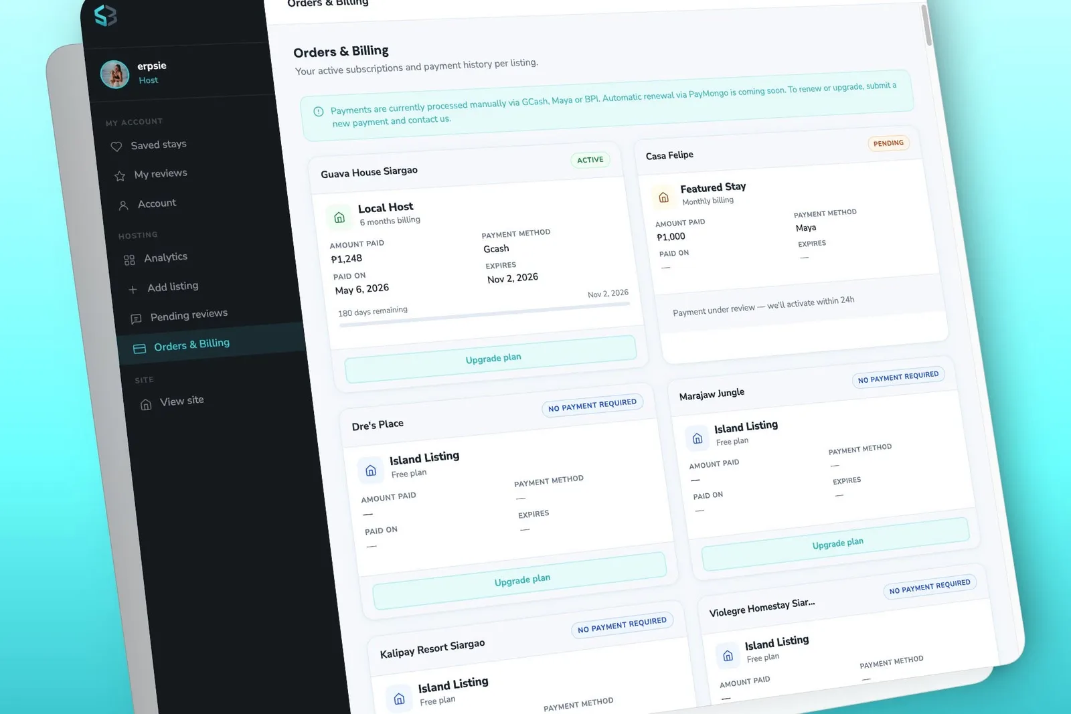Click the Analytics grid icon
The image size is (1071, 714).
pyautogui.click(x=129, y=260)
